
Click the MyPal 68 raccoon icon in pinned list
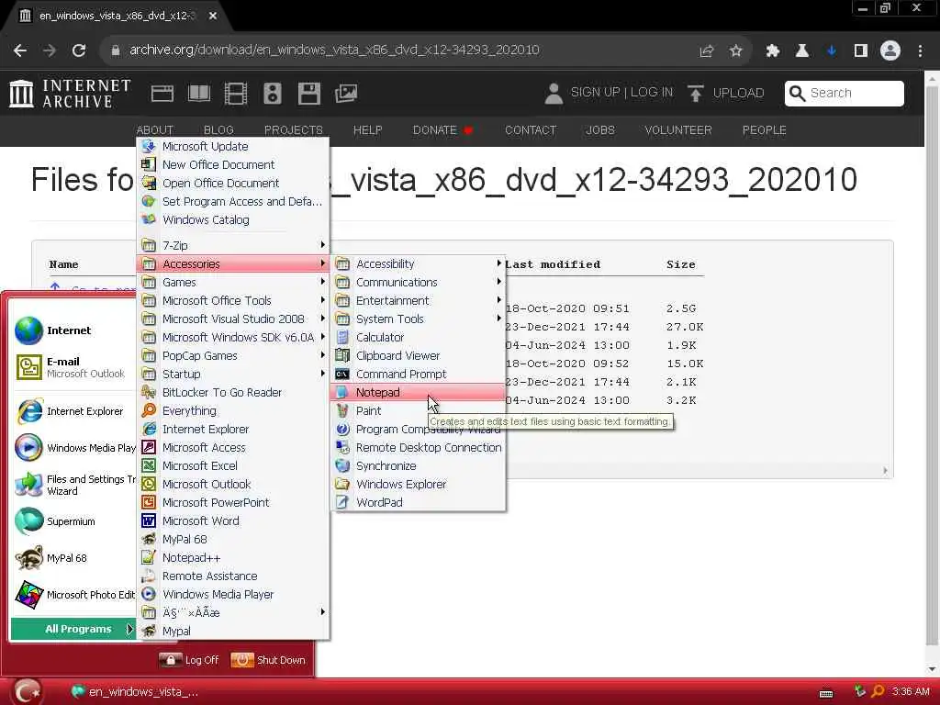[x=28, y=557]
